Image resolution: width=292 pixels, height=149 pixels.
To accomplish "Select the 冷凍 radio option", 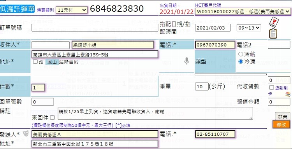I will 241,61.
